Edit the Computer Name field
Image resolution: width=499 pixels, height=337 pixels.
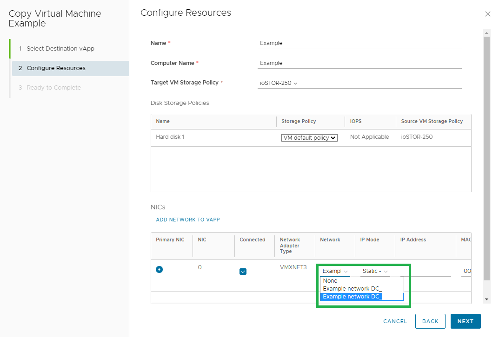(x=359, y=63)
